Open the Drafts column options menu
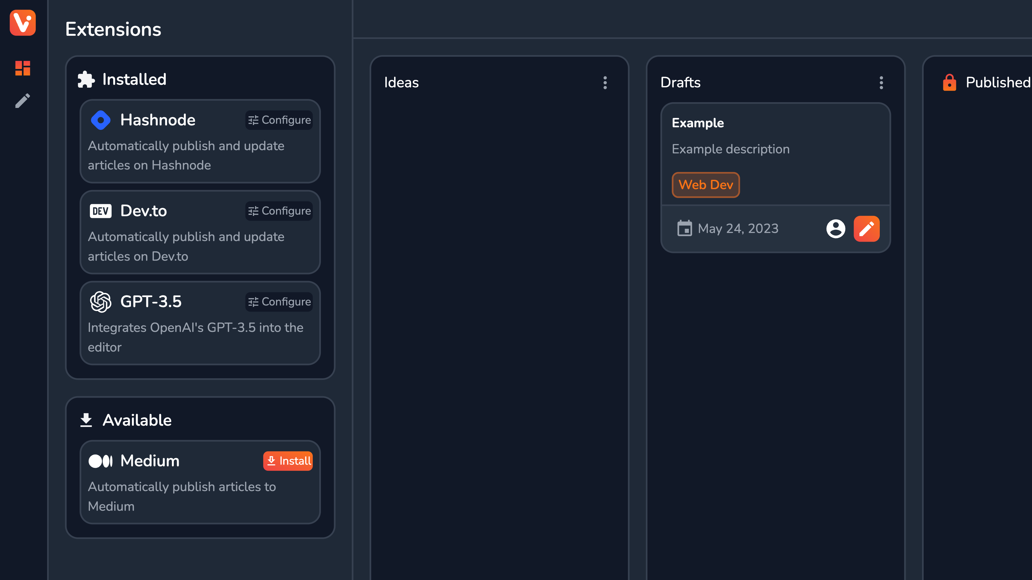The height and width of the screenshot is (580, 1032). click(x=881, y=82)
